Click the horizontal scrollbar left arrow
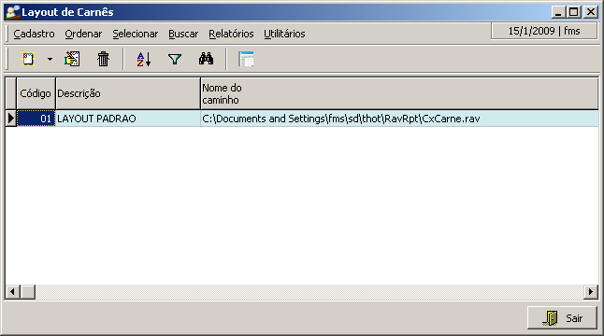Viewport: 604px width, 336px height. tap(13, 292)
